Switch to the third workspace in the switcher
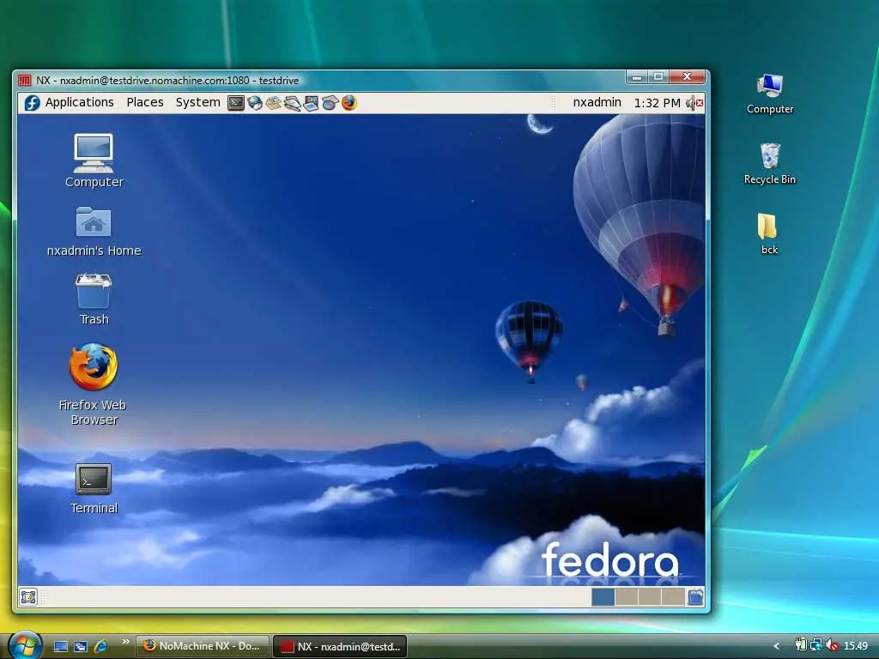879x659 pixels. [x=650, y=597]
